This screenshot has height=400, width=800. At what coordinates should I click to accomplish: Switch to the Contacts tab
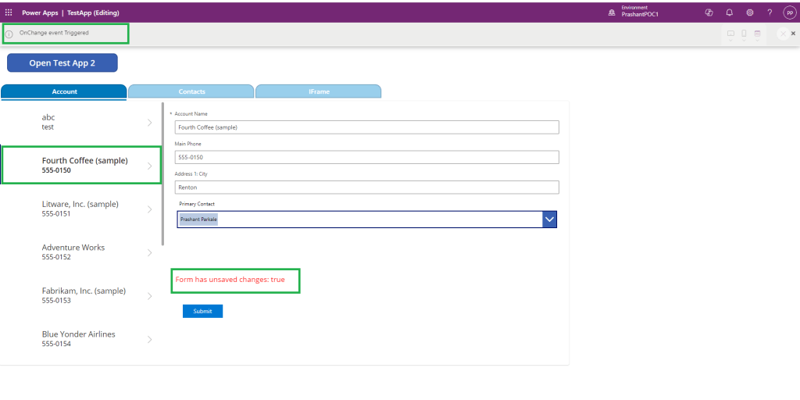[191, 91]
